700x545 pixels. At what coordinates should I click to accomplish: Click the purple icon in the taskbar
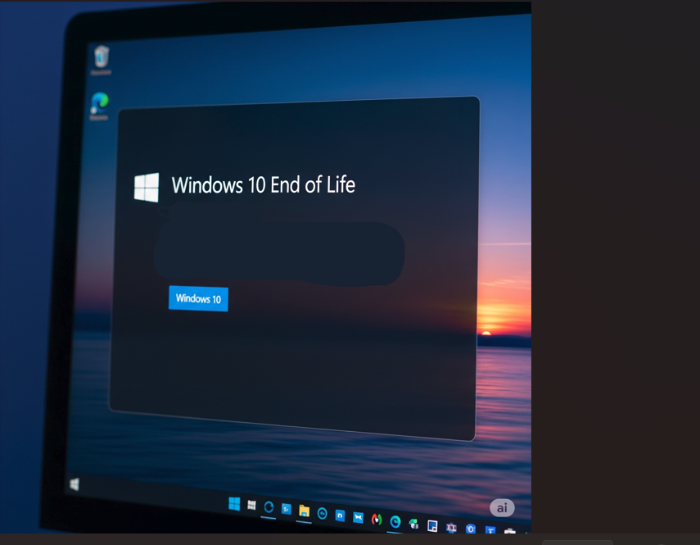451,528
